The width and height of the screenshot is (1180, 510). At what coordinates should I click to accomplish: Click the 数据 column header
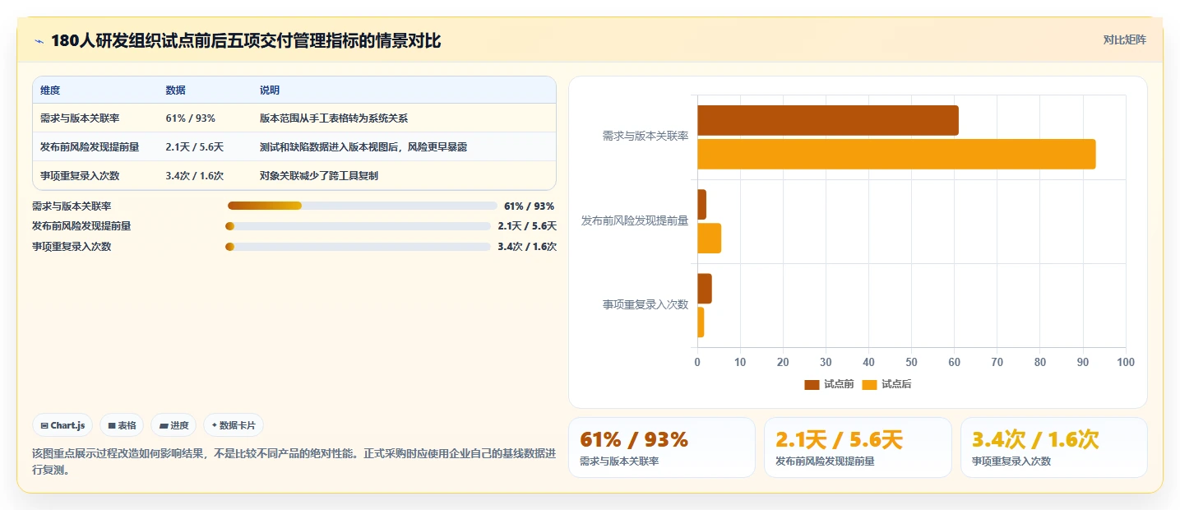click(175, 90)
